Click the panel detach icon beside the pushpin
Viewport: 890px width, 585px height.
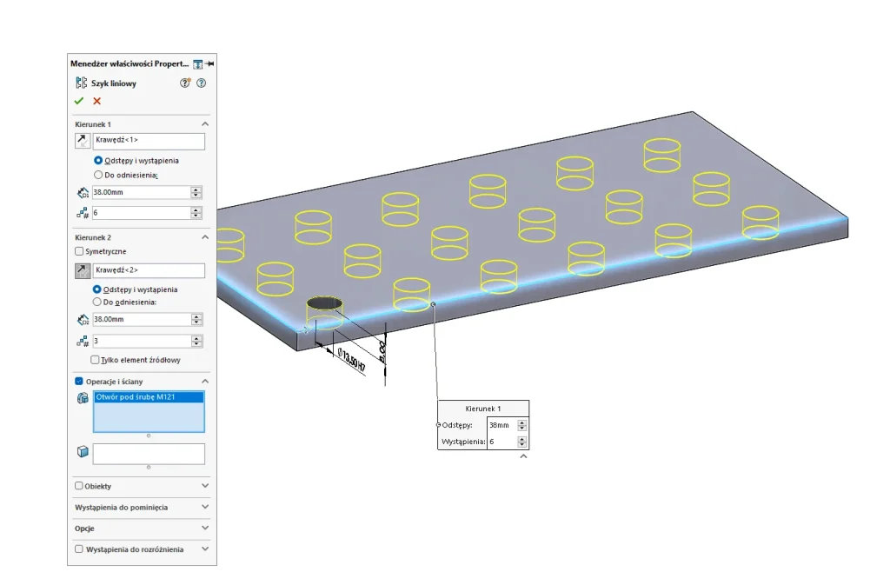(197, 64)
